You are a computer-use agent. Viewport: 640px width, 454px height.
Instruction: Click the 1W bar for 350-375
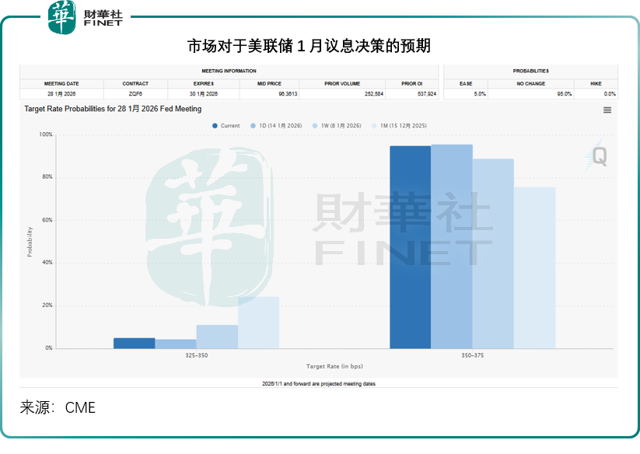(x=493, y=253)
